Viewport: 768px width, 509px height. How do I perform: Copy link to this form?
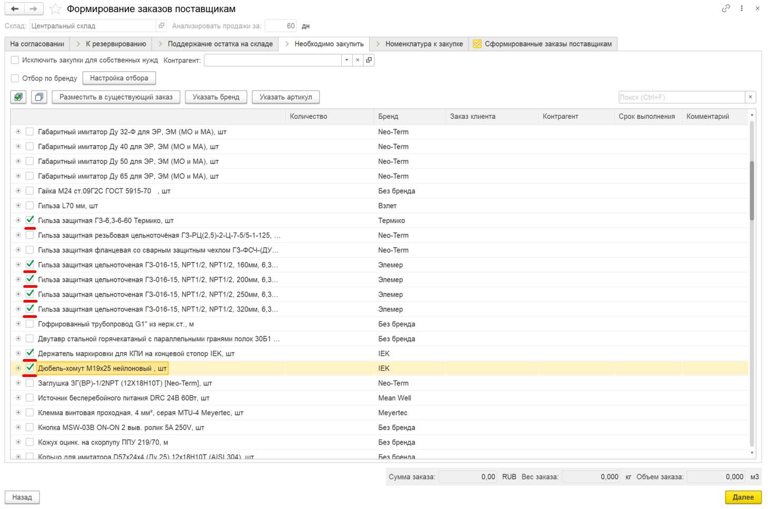[x=726, y=8]
